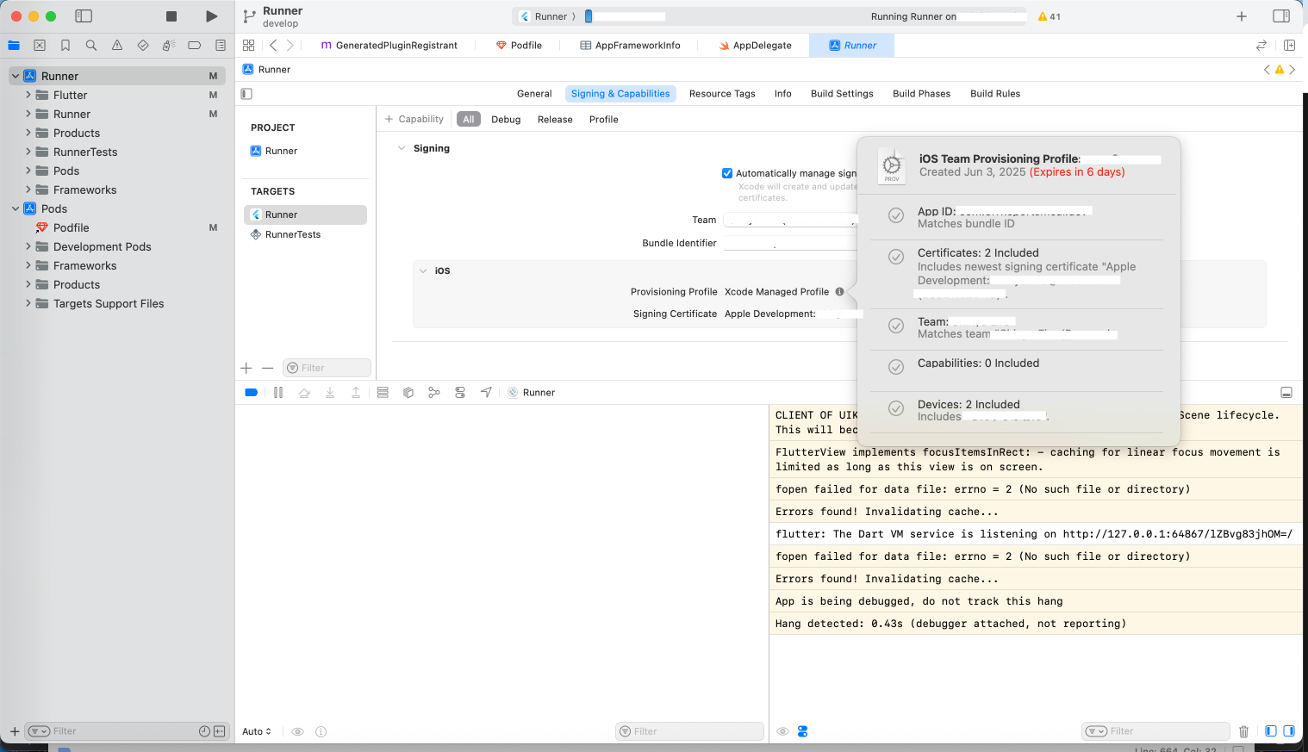The image size is (1308, 752).
Task: Click the + Capability button
Action: click(x=414, y=119)
